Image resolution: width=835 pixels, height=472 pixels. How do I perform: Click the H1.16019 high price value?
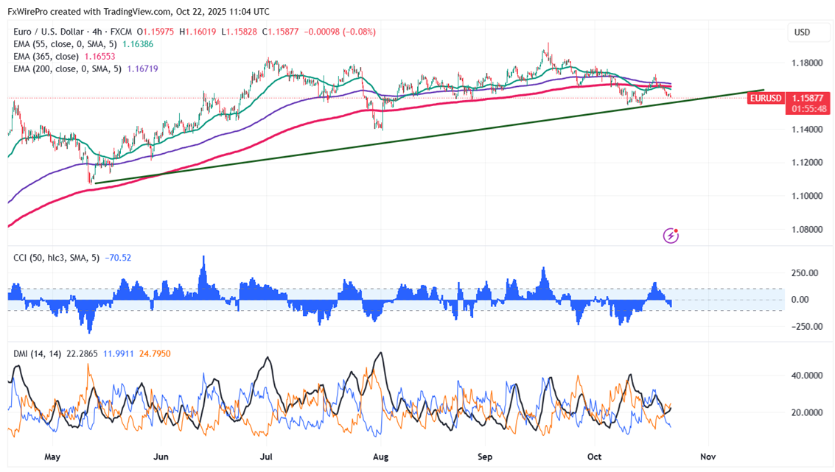[x=198, y=32]
